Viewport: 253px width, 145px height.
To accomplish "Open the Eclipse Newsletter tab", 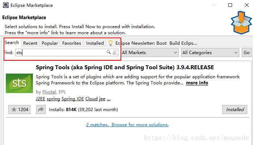I will pyautogui.click(x=152, y=43).
